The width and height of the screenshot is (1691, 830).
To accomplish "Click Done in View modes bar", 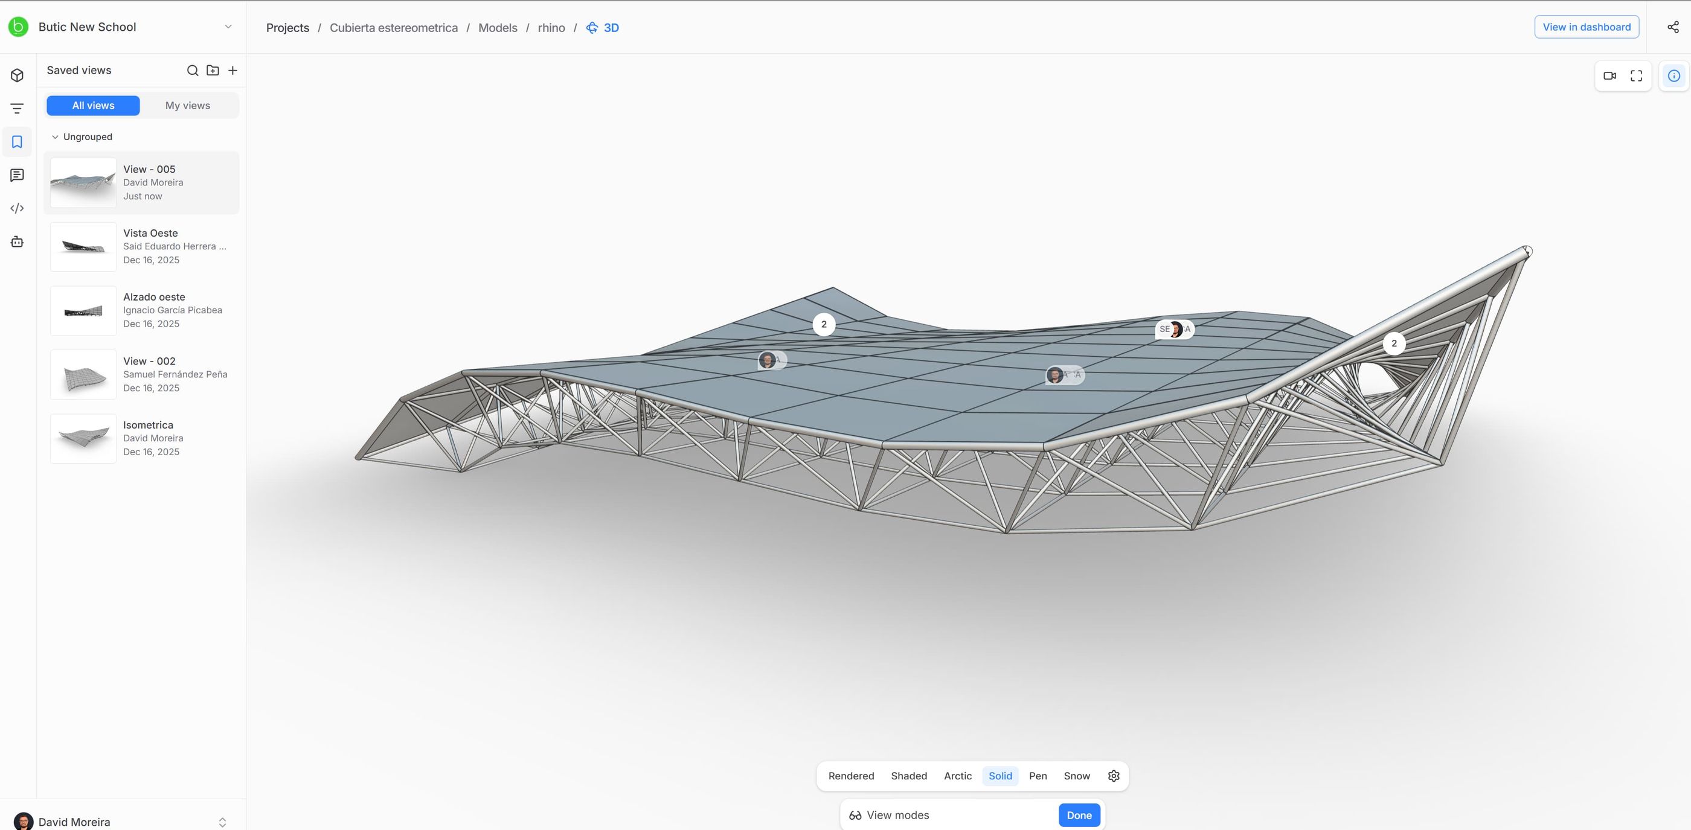I will pos(1079,815).
